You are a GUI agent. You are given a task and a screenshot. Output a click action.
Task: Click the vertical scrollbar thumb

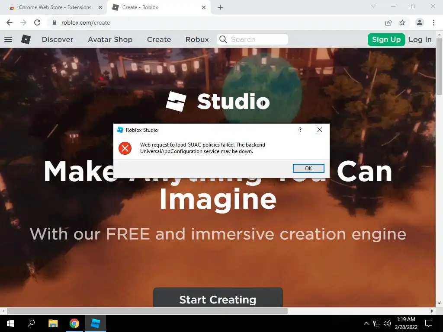[439, 66]
